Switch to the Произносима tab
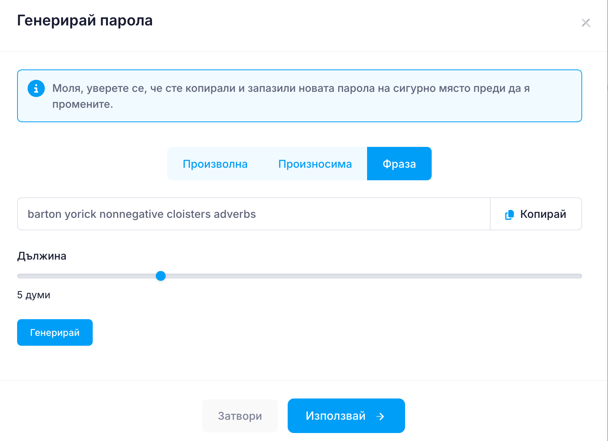Viewport: 608px width, 441px height. point(315,164)
